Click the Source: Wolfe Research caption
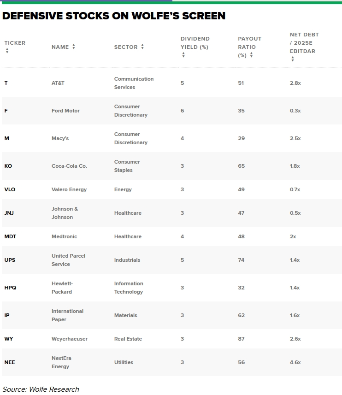 [x=41, y=389]
